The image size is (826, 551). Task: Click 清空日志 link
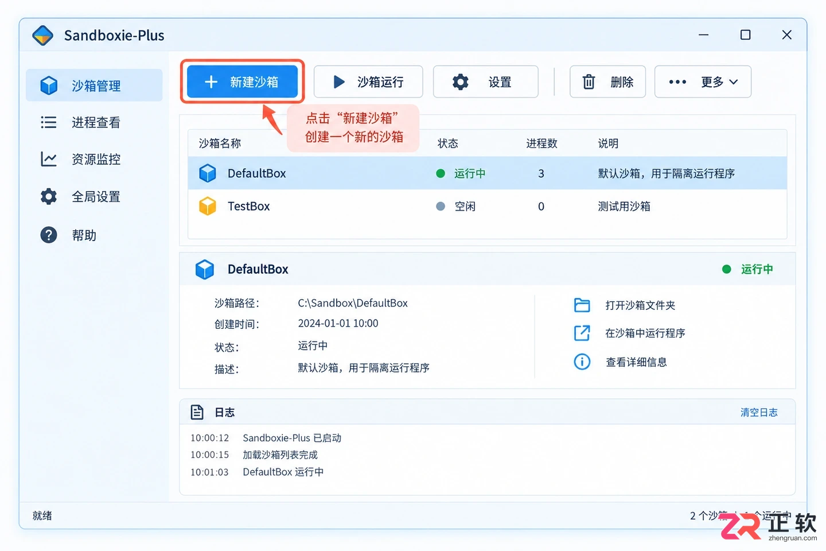[x=759, y=412]
